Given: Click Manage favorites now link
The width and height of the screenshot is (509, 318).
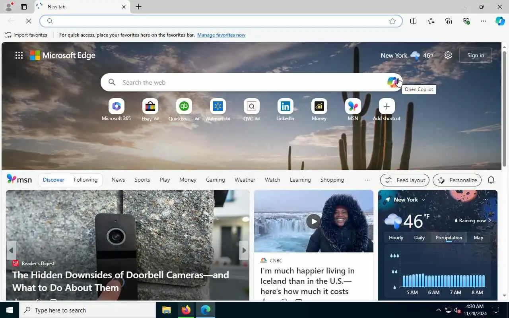Looking at the screenshot, I should 221,35.
